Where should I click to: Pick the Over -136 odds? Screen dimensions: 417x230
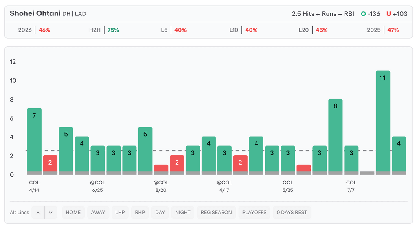click(x=370, y=14)
